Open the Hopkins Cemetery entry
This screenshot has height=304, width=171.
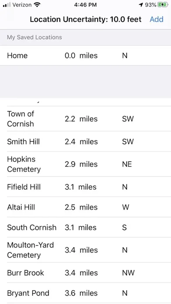pos(85,164)
